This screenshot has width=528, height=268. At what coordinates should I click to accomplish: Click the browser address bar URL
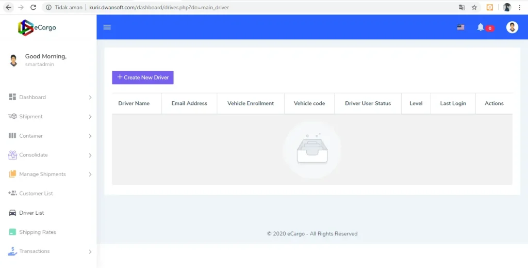(x=159, y=7)
